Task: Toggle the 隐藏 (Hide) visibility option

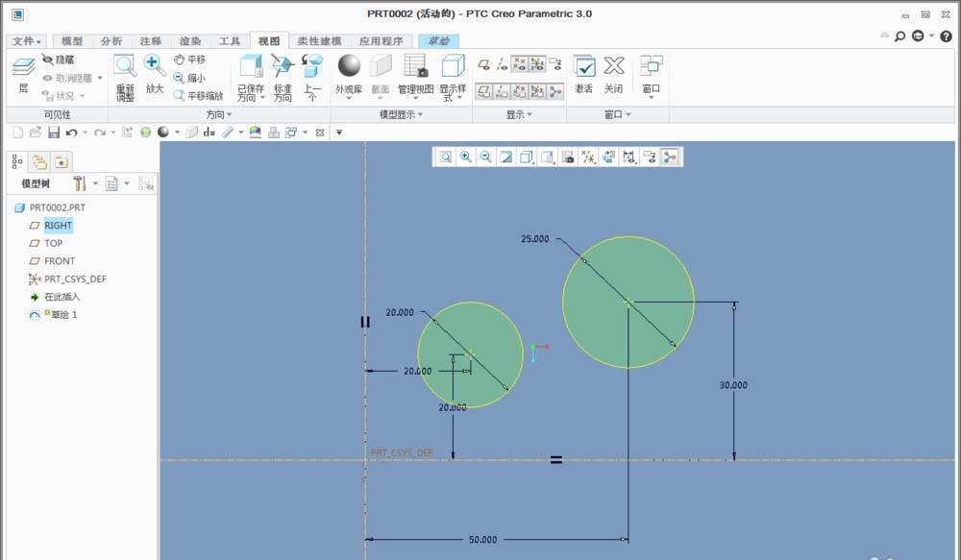Action: [x=60, y=60]
